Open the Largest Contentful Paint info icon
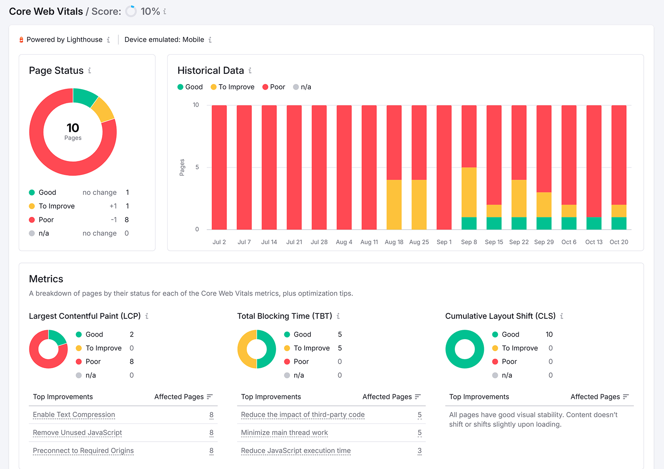Image resolution: width=664 pixels, height=469 pixels. click(147, 316)
